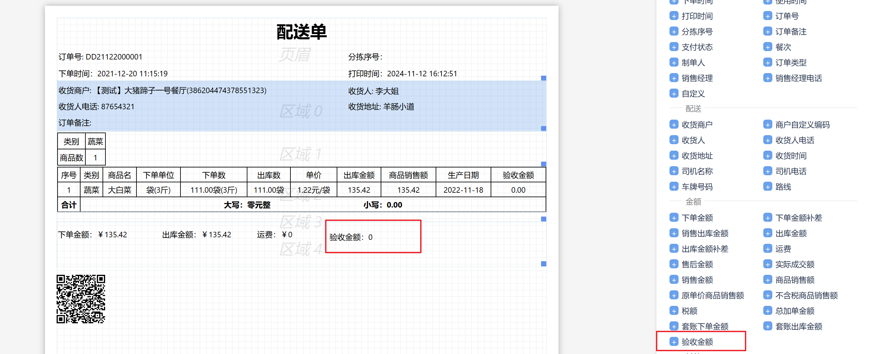The image size is (870, 354).
Task: Click plus icon beside 原单价商品销售额
Action: pos(673,295)
